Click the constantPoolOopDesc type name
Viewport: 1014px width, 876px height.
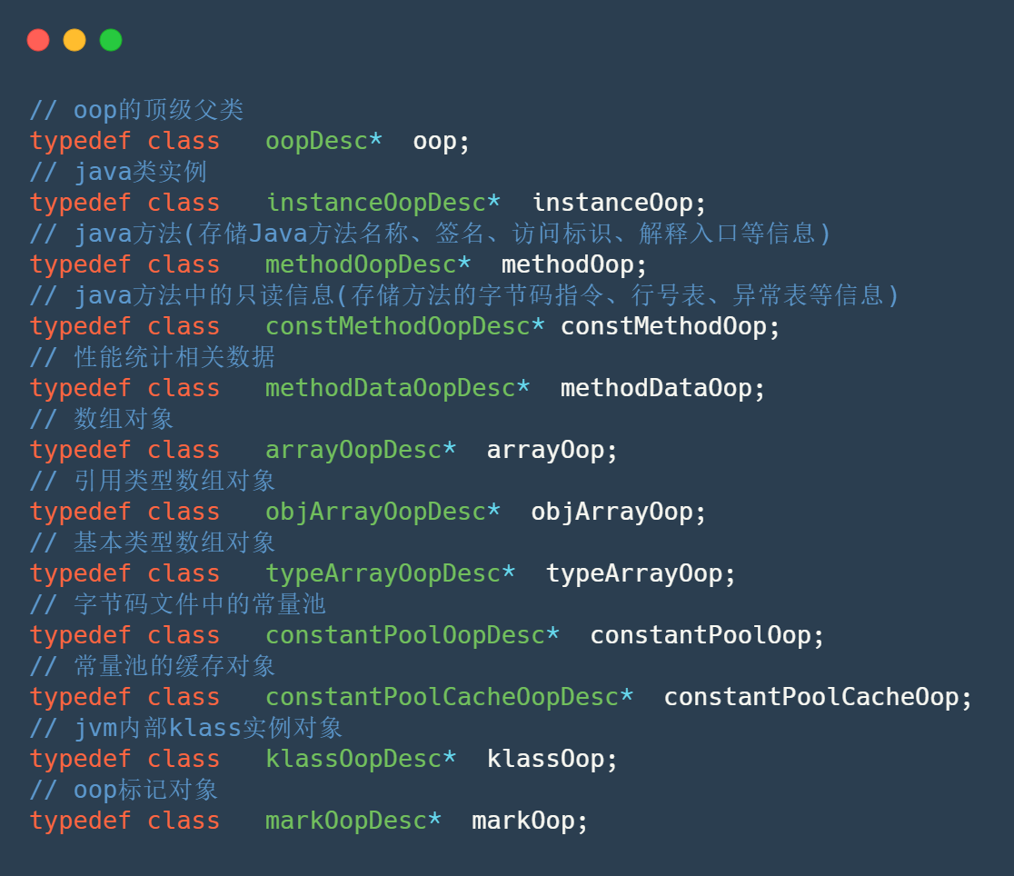coord(405,636)
